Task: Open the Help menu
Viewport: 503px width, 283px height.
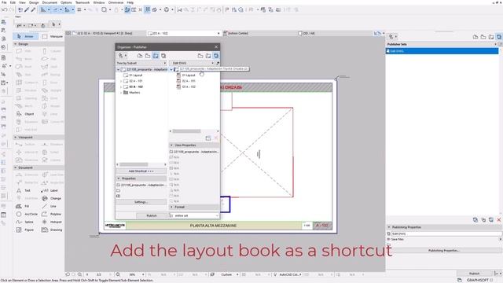Action: tap(130, 2)
